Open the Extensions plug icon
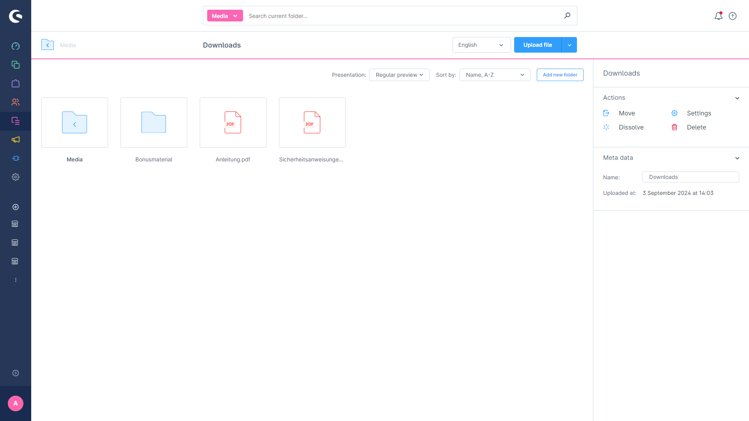Viewport: 749px width, 421px height. coord(16,158)
